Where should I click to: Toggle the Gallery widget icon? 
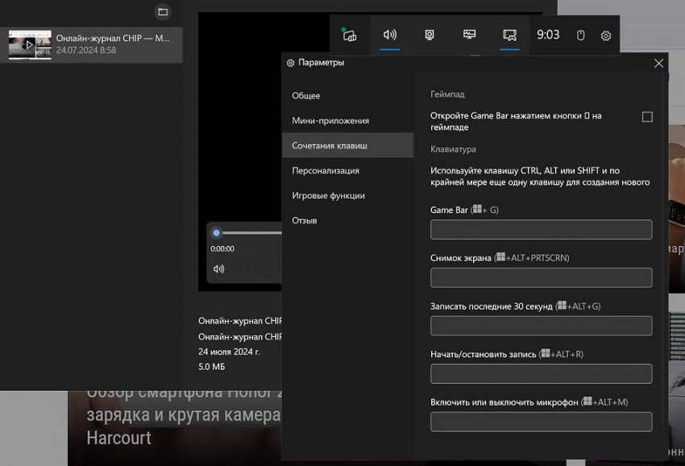click(509, 35)
